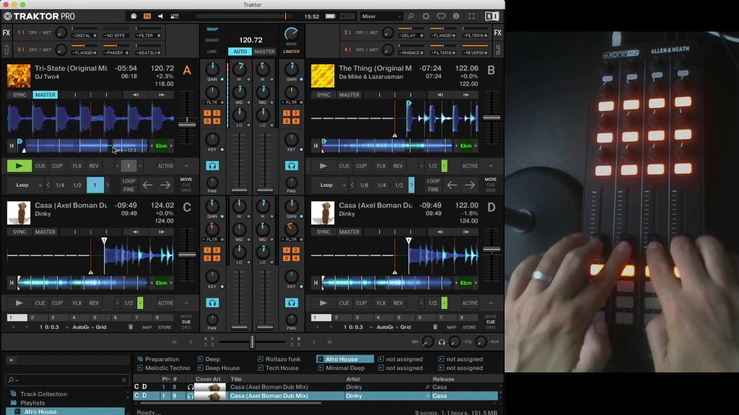This screenshot has height=415, width=739.
Task: Open Loop mode dropdown on deck B
Action: point(330,185)
